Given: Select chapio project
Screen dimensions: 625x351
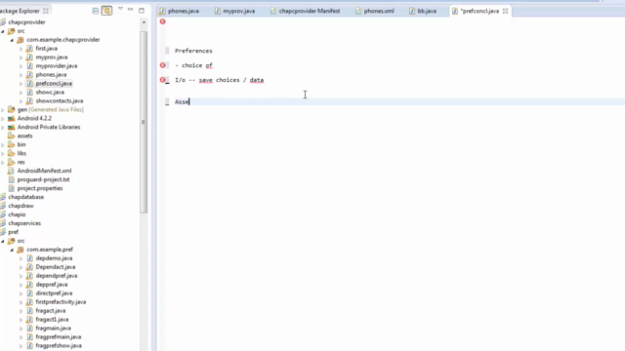Looking at the screenshot, I should [x=17, y=214].
